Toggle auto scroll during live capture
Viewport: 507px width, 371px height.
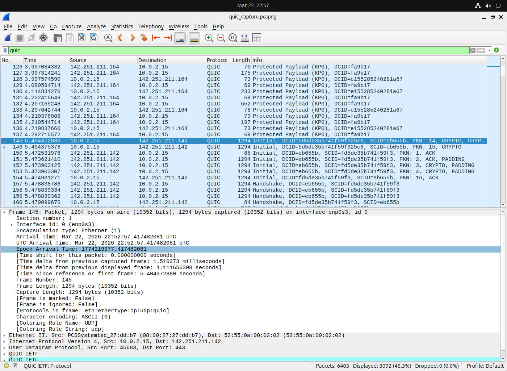pos(180,38)
